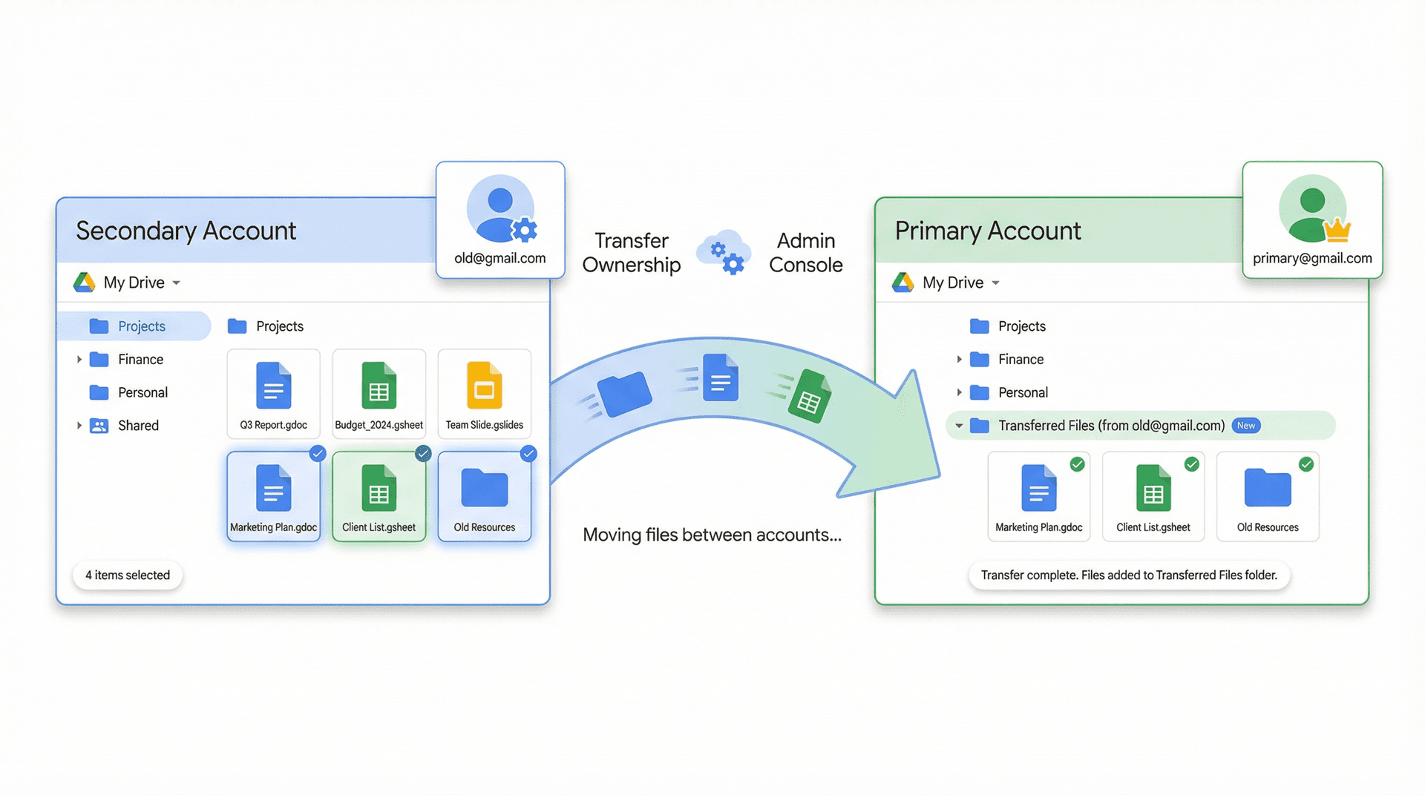
Task: Click the 4 items selected indicator
Action: point(127,575)
